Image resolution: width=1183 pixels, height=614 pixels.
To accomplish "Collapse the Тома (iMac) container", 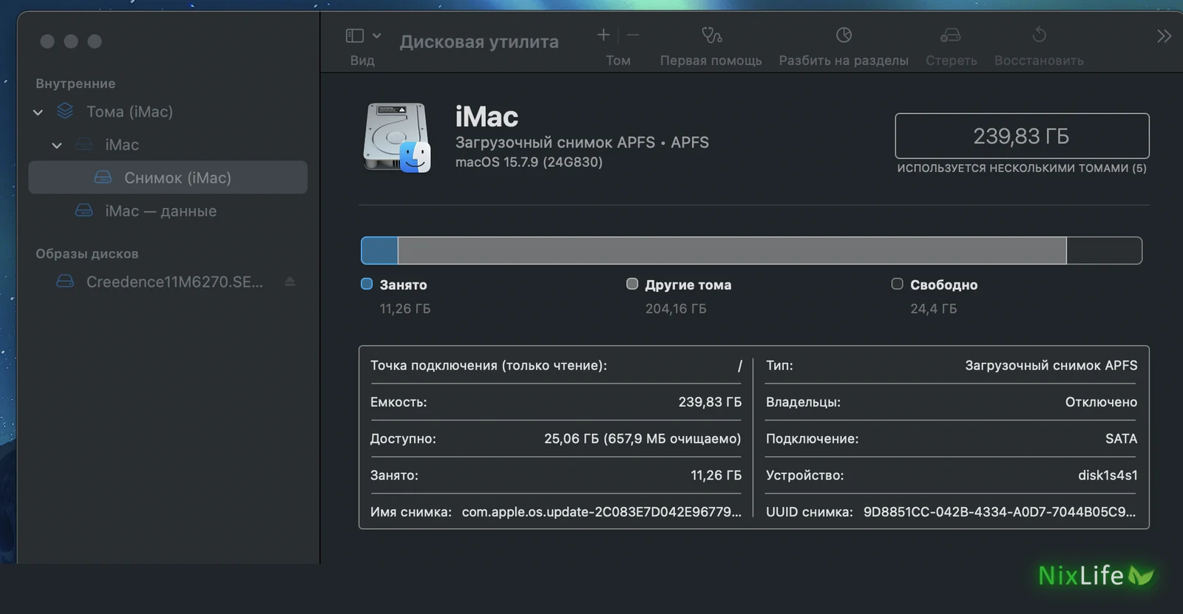I will 38,112.
